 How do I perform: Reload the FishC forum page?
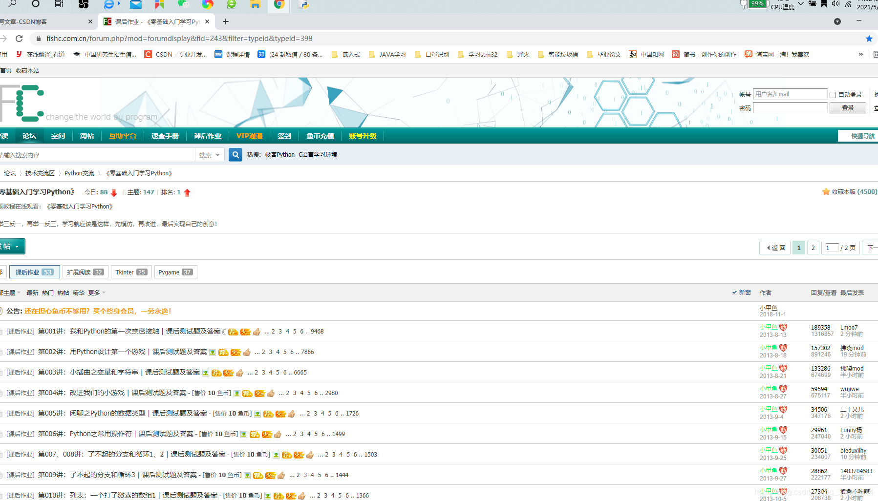pos(19,39)
